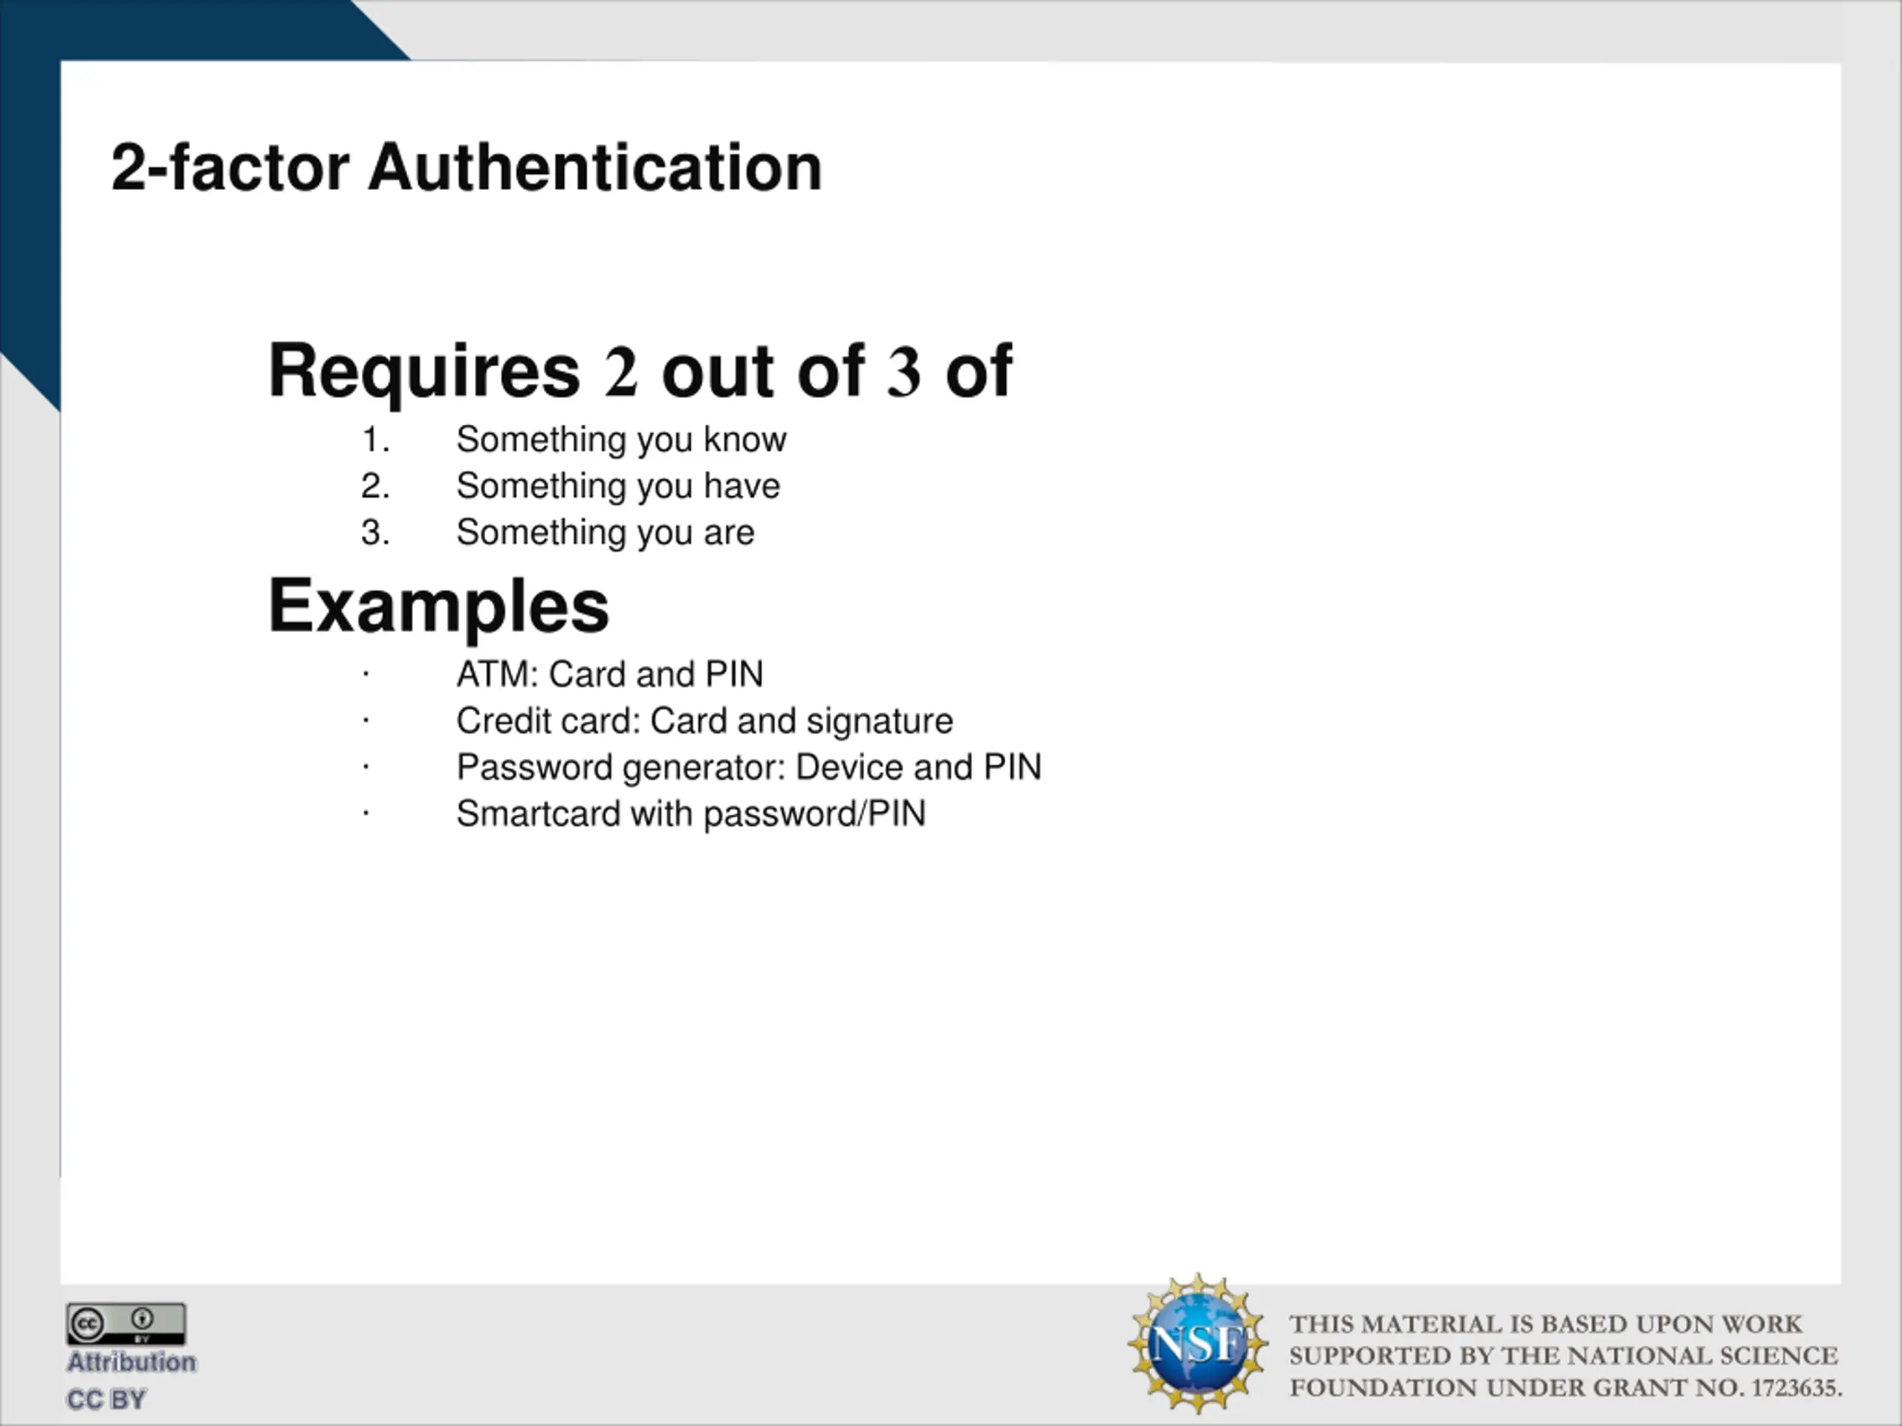Image resolution: width=1902 pixels, height=1426 pixels.
Task: Select the '2-factor Authentication' slide title
Action: tap(466, 167)
